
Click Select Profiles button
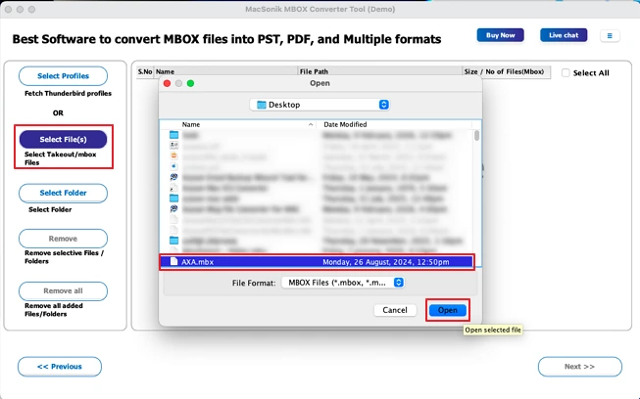pos(64,76)
